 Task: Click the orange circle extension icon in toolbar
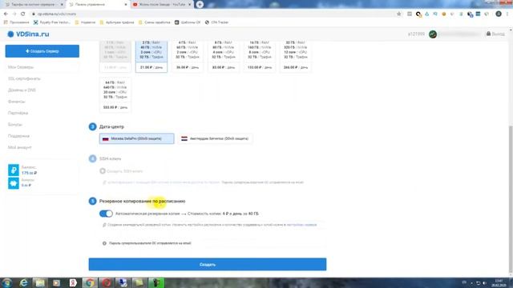pos(443,14)
